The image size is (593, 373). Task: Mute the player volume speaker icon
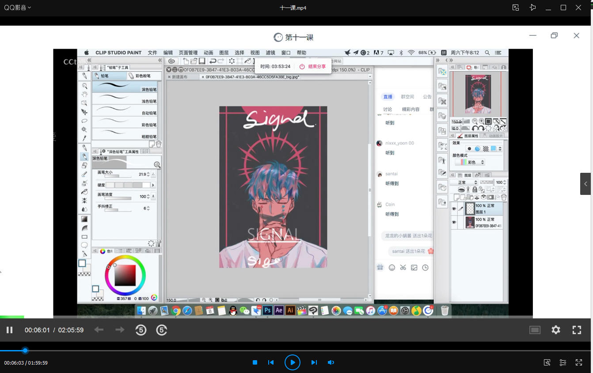[331, 362]
